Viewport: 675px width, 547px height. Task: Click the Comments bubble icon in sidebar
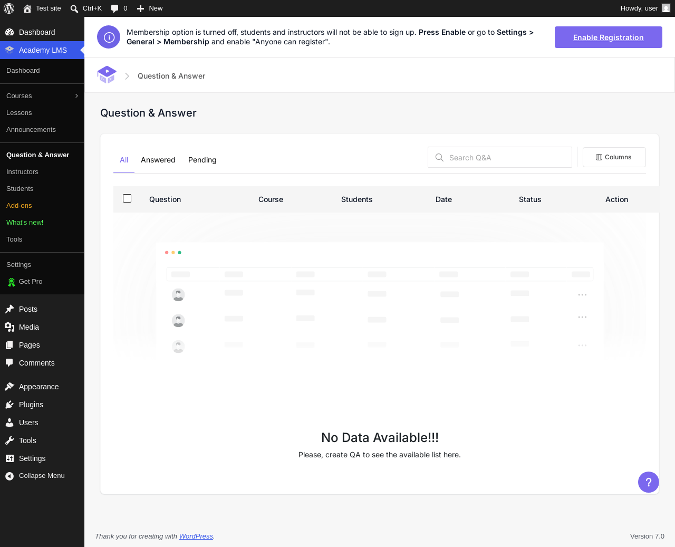tap(9, 363)
